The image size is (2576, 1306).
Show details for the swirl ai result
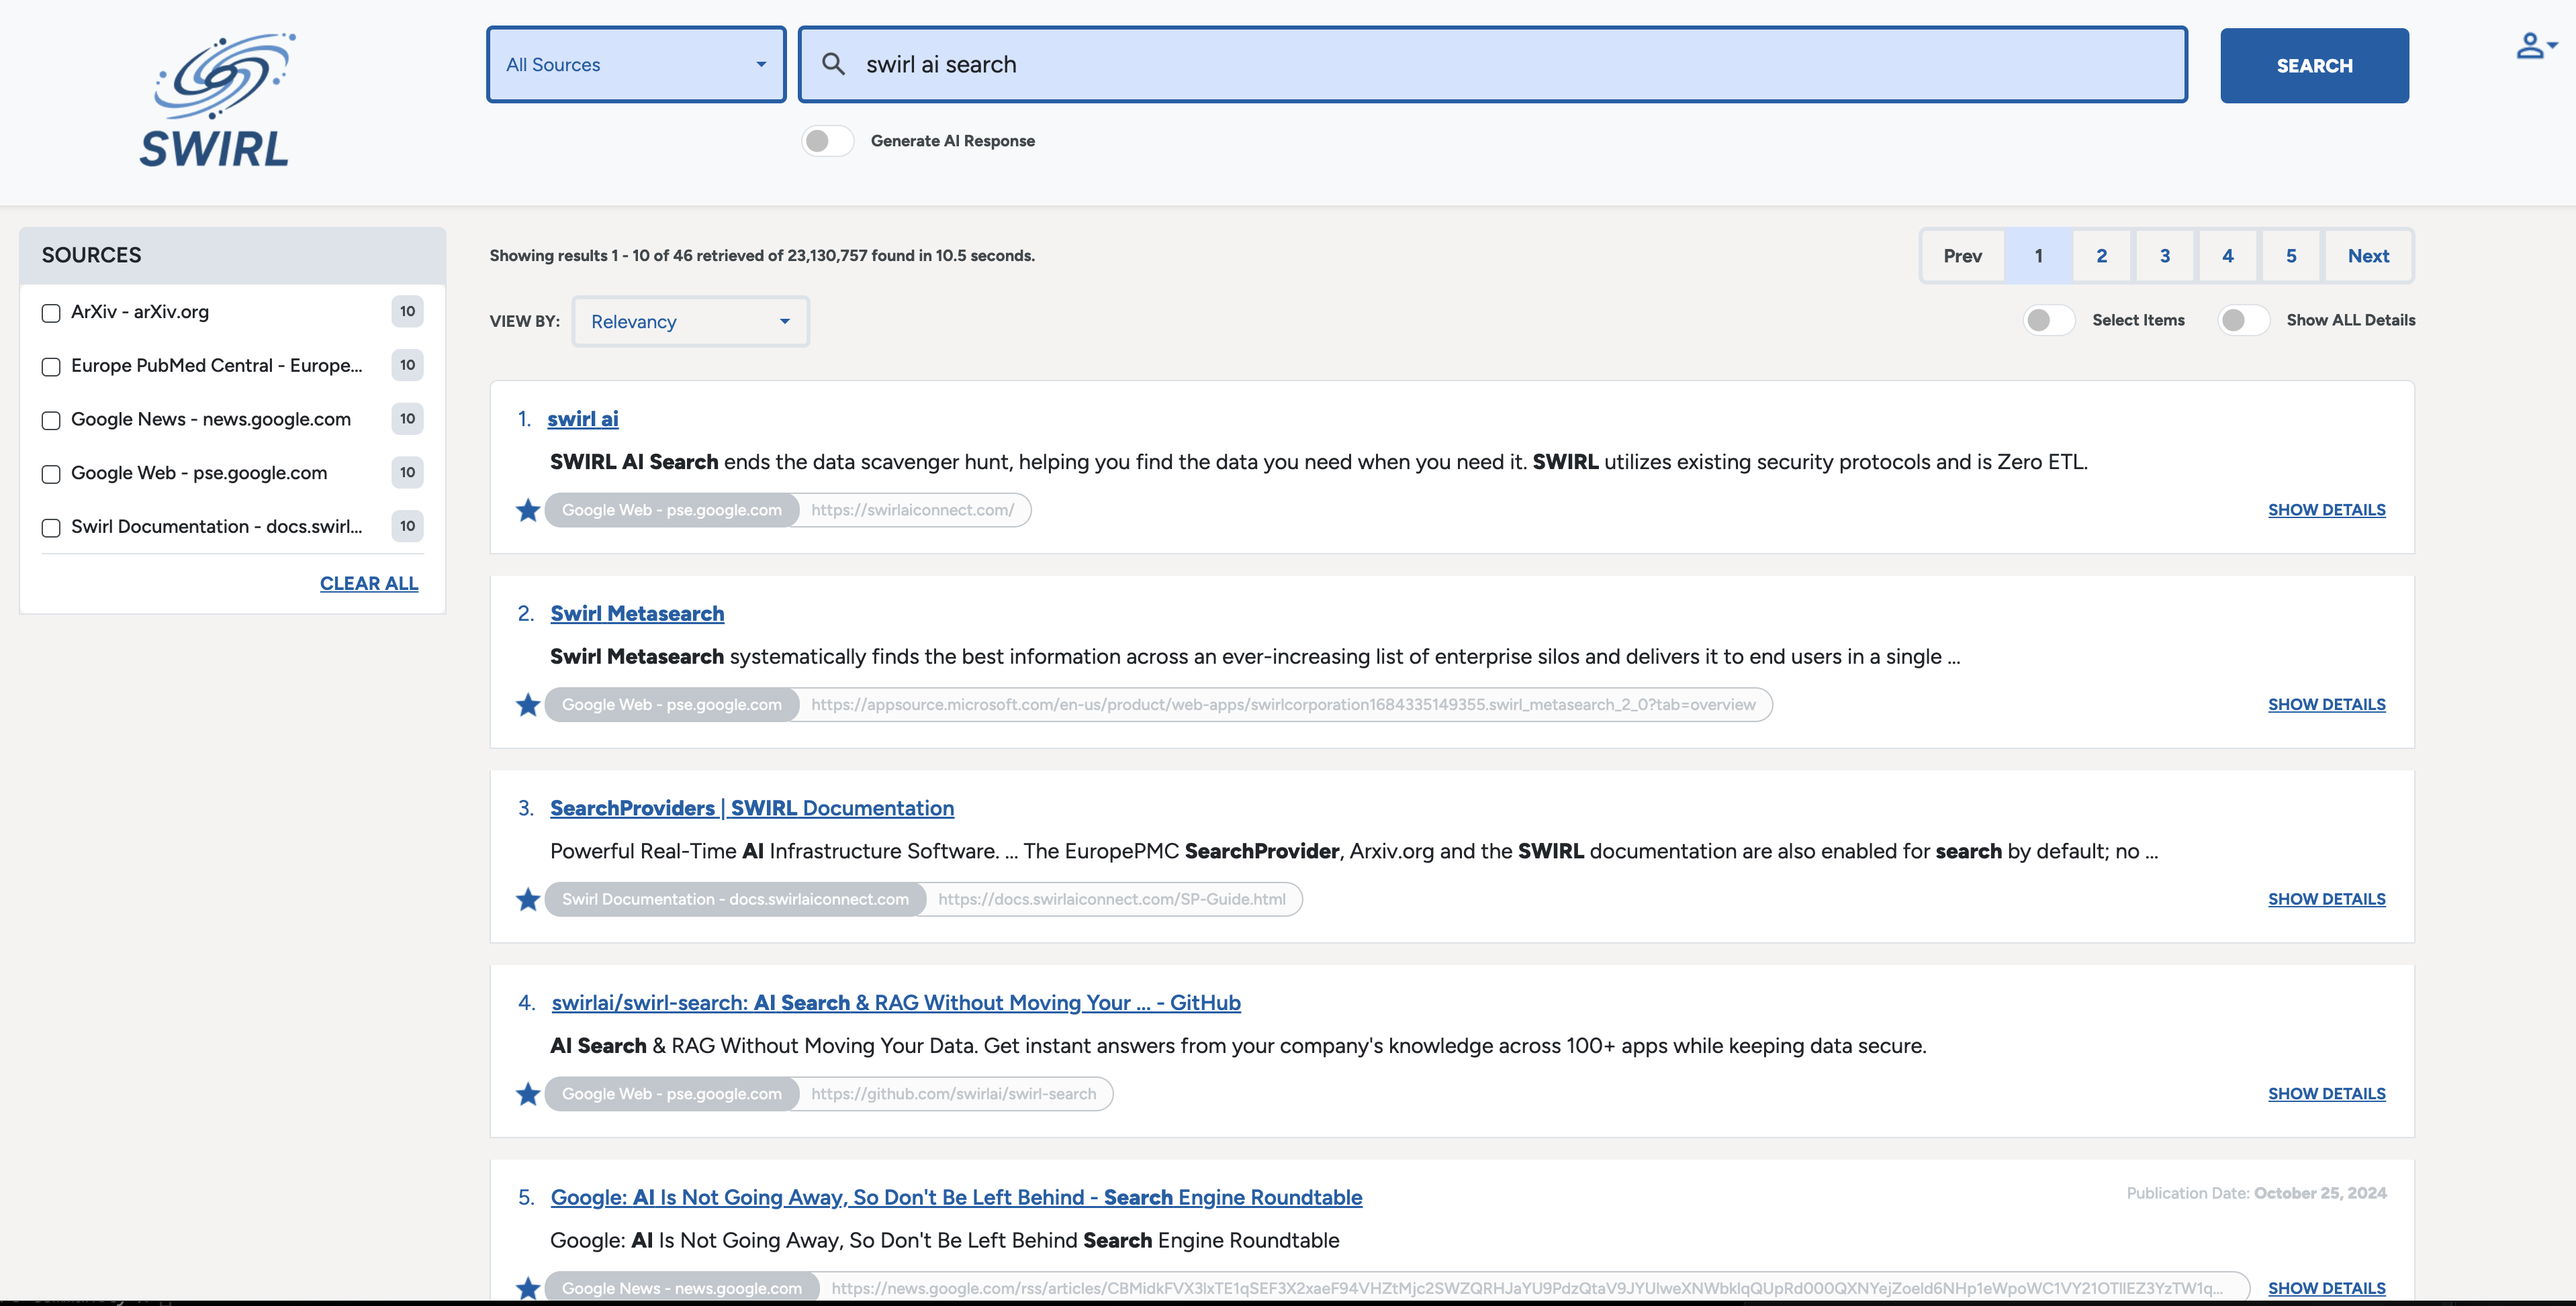pyautogui.click(x=2326, y=509)
